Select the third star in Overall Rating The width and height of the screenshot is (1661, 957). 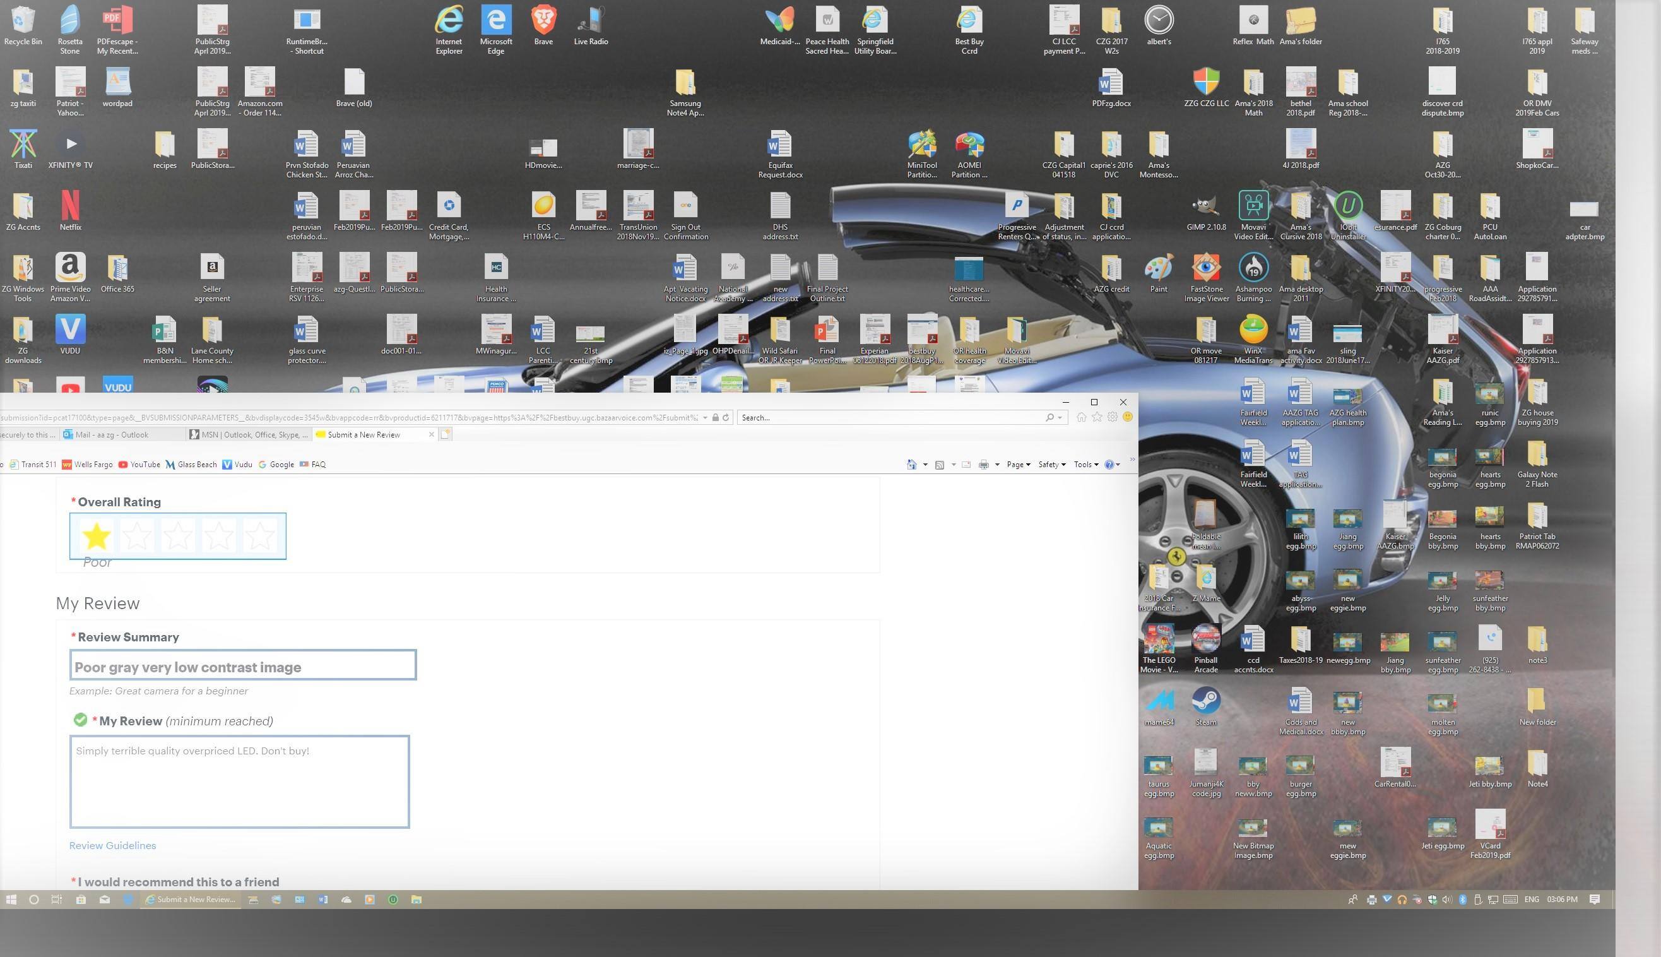pos(178,537)
